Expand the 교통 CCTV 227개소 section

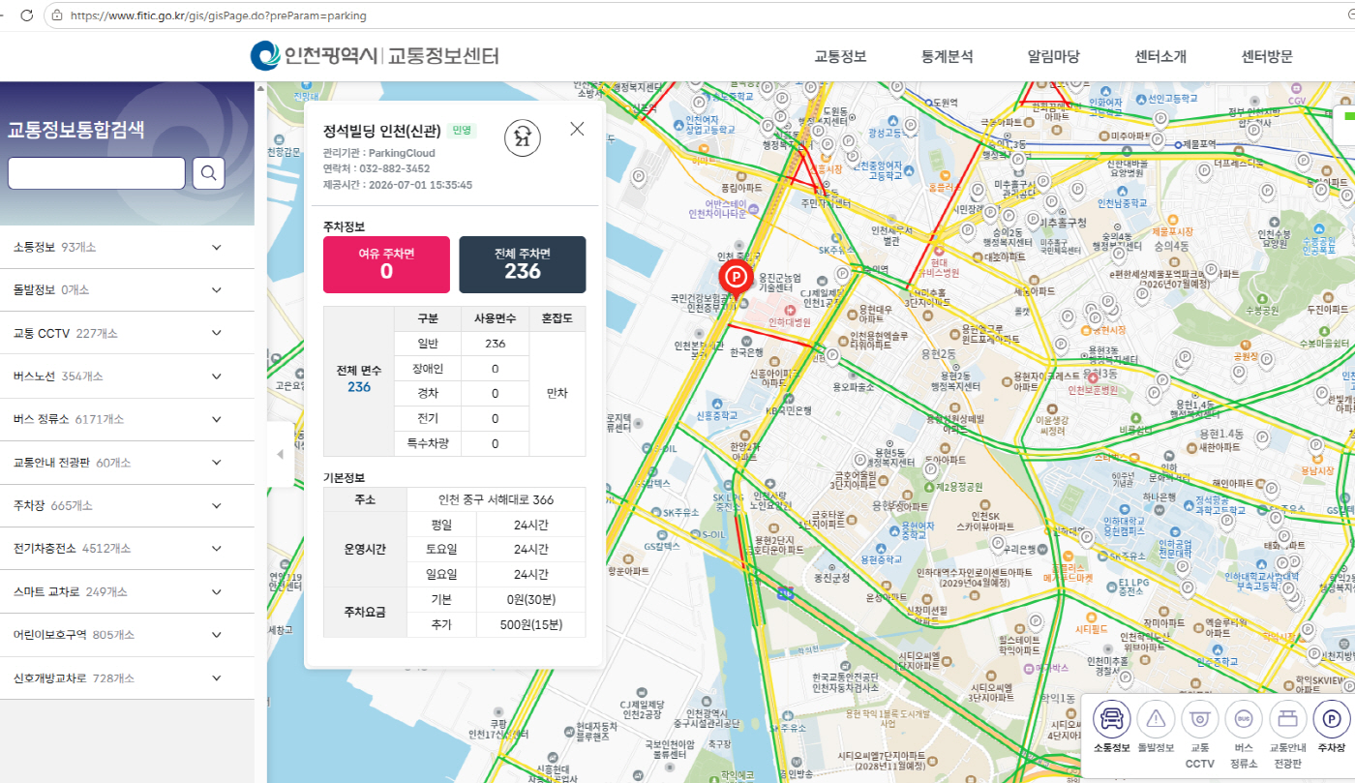coord(127,333)
